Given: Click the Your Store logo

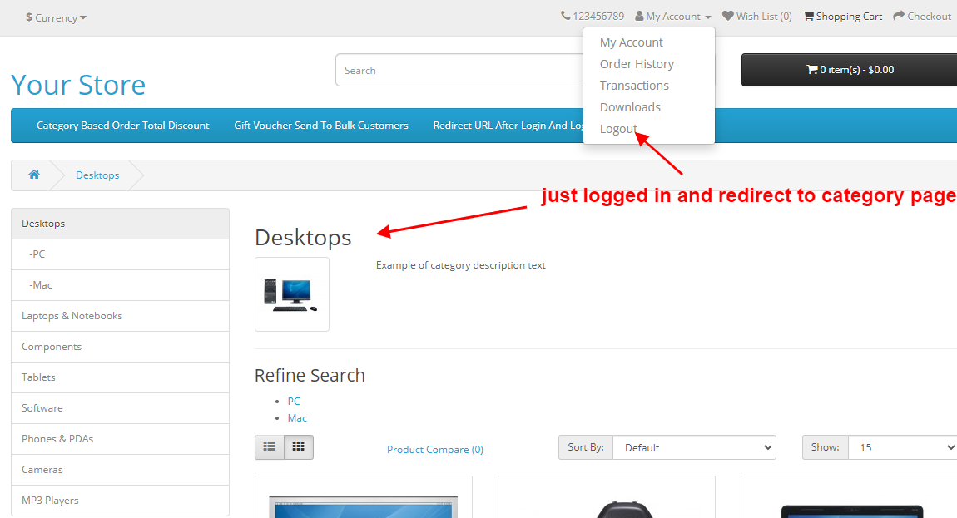Looking at the screenshot, I should pyautogui.click(x=78, y=85).
